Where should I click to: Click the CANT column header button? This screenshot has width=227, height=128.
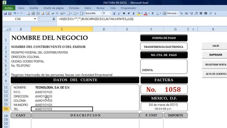21,115
